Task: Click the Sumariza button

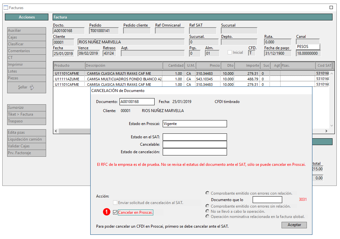Action: coord(26,108)
